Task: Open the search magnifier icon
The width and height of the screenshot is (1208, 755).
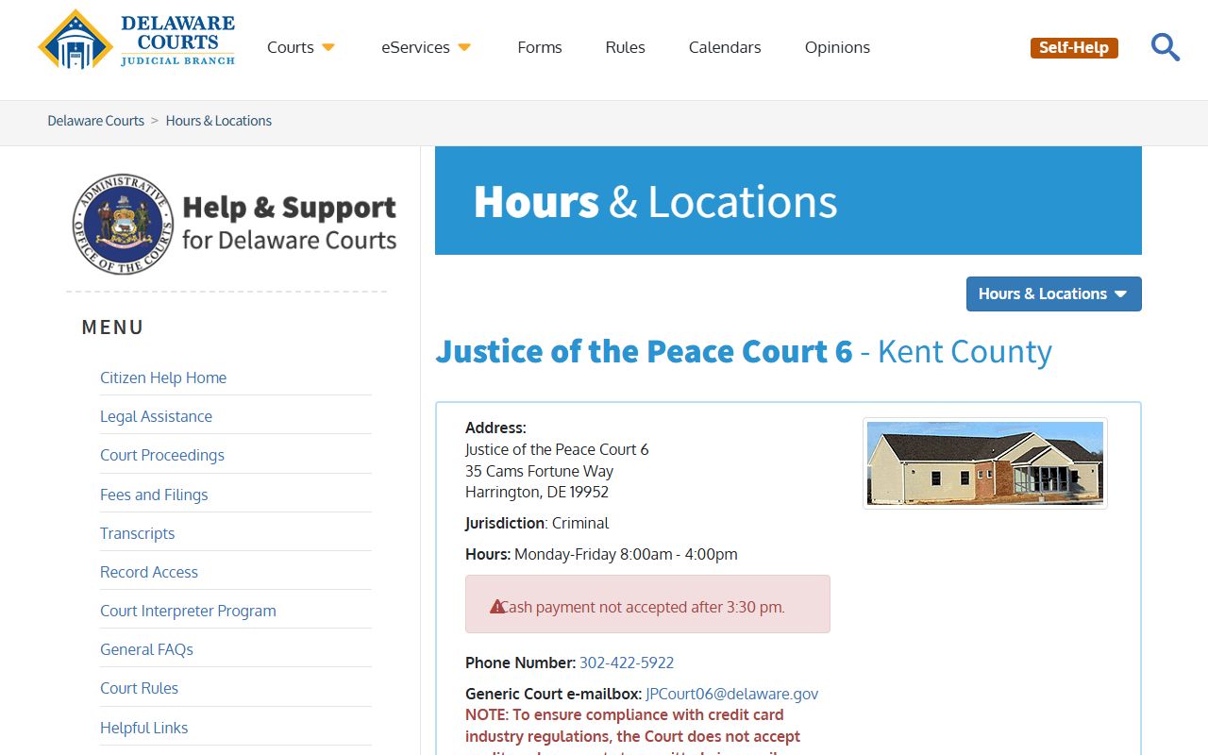Action: 1166,47
